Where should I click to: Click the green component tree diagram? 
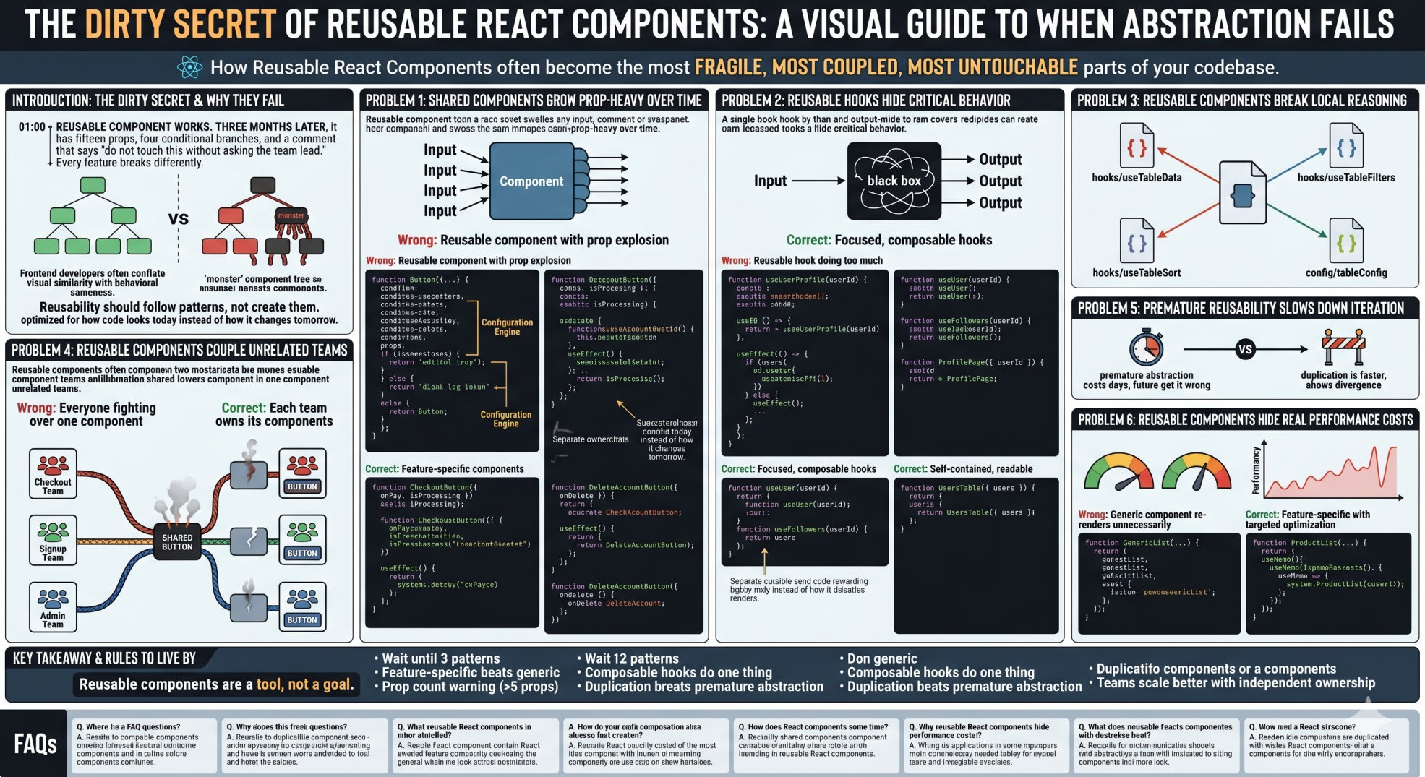coord(93,215)
